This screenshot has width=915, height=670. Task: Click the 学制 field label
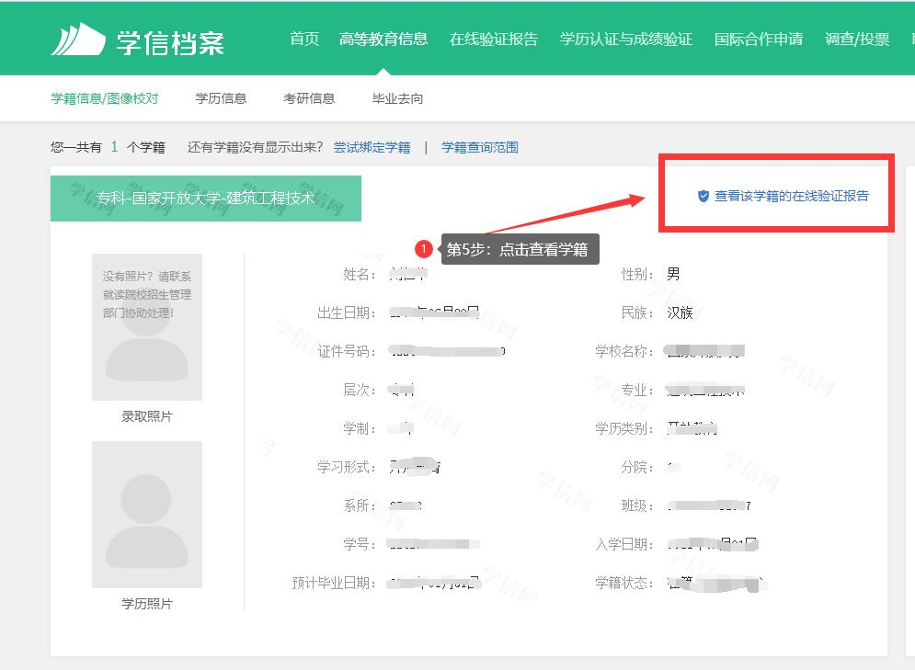360,428
